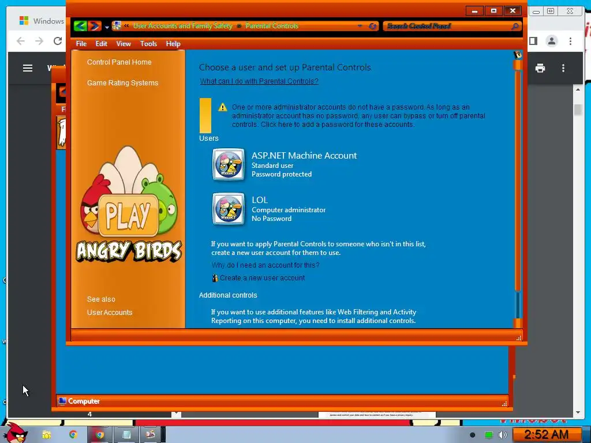
Task: Click the volume speaker tray icon
Action: pyautogui.click(x=502, y=435)
